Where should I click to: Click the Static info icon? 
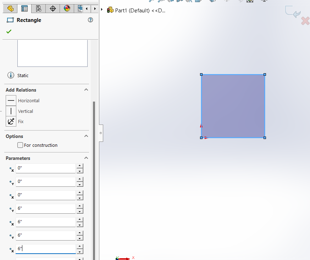pos(11,75)
